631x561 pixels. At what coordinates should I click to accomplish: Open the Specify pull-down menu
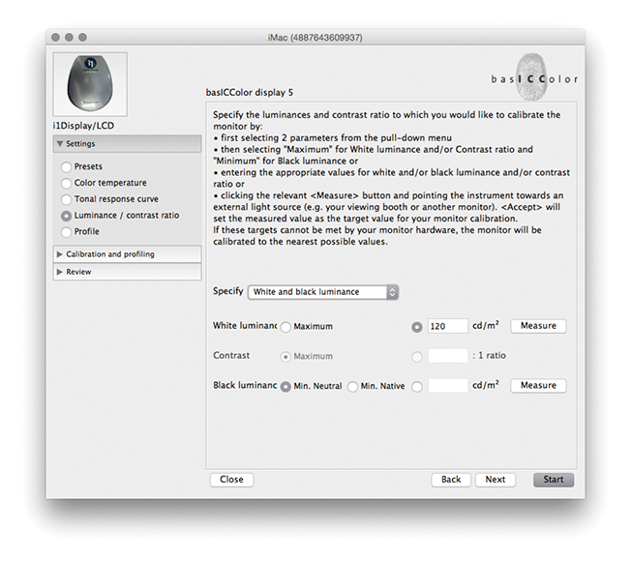click(x=323, y=292)
